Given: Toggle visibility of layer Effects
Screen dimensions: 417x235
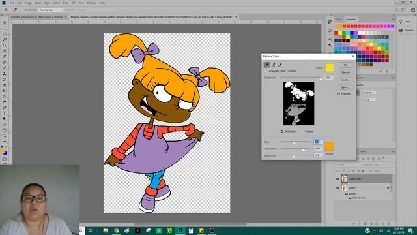Looking at the screenshot, I should [347, 194].
